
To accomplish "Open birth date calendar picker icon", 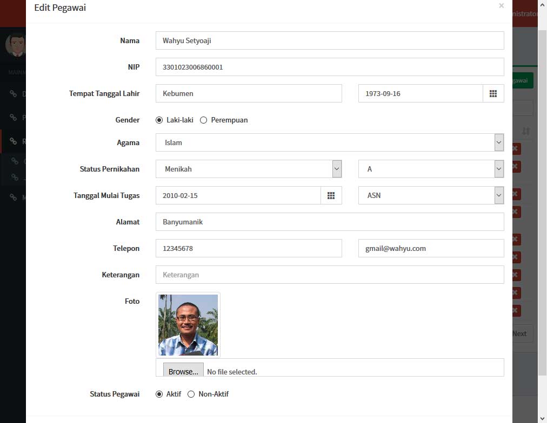I will point(493,93).
